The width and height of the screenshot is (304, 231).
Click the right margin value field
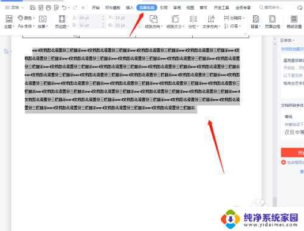[126, 25]
